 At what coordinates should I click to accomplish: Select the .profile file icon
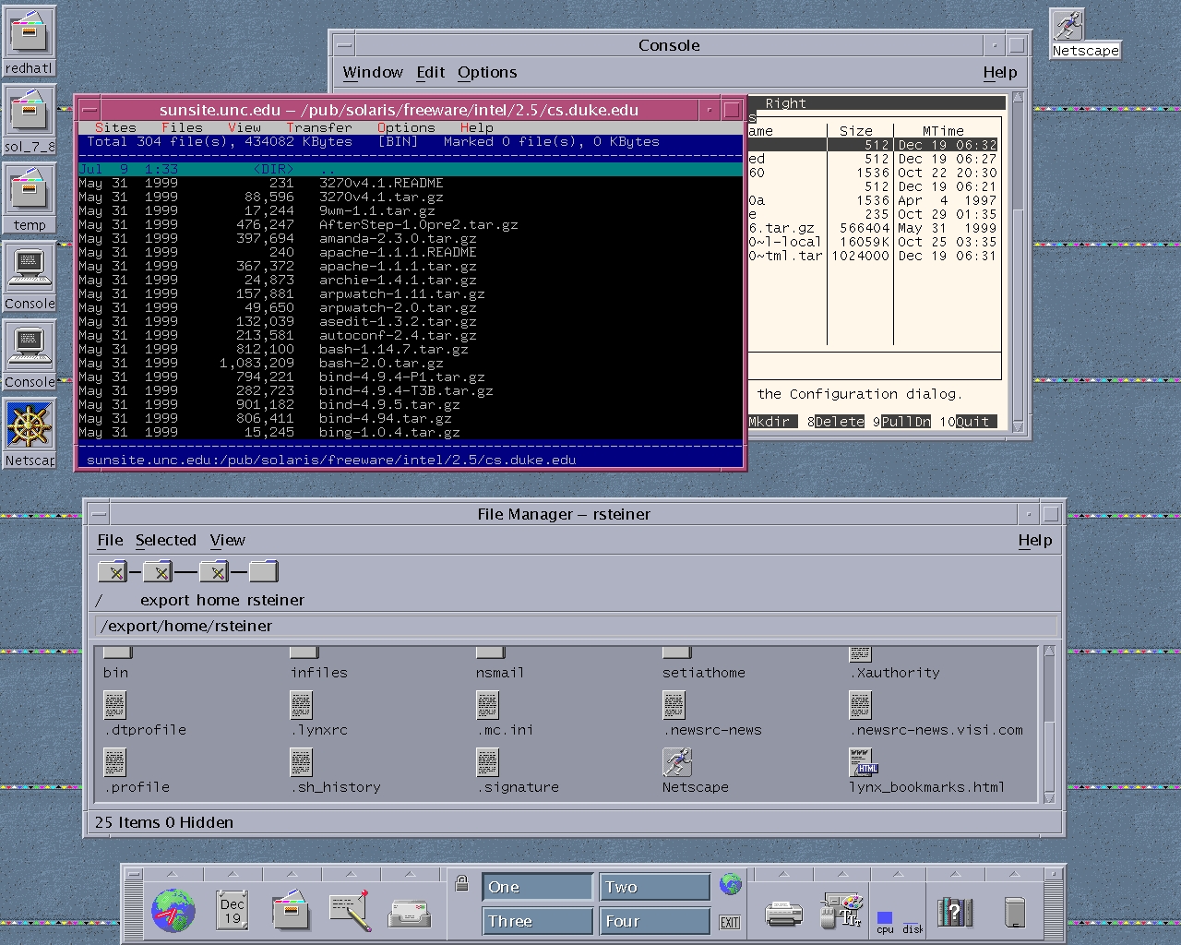pyautogui.click(x=115, y=763)
